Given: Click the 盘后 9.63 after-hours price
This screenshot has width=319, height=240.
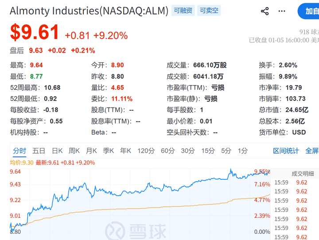Looking at the screenshot, I should (x=36, y=50).
